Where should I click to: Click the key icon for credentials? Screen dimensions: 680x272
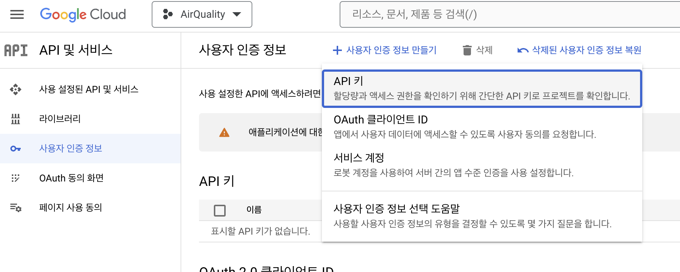point(16,149)
